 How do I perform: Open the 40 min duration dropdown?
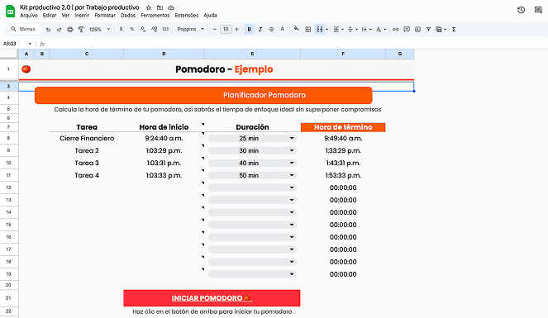(x=252, y=163)
